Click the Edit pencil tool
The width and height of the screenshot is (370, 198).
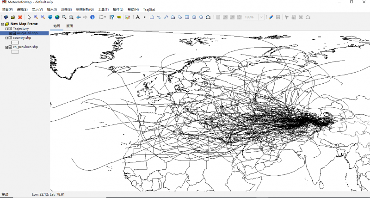tap(271, 17)
